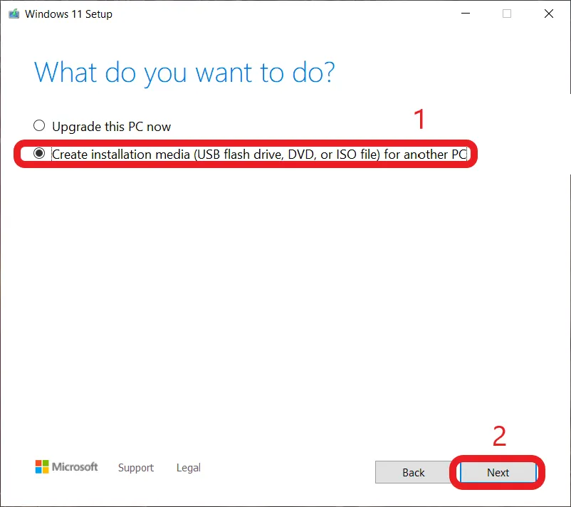Open the Legal link
Screen dimensions: 571x507
(x=189, y=468)
